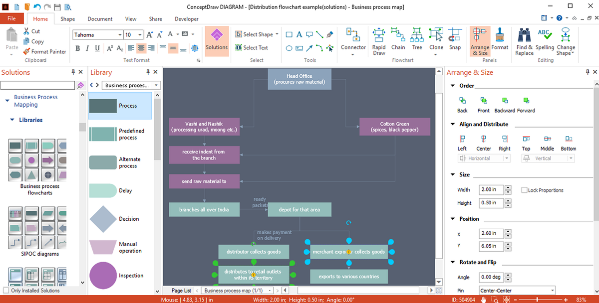The image size is (599, 303).
Task: Toggle Only Installed Solutions checkbox
Action: [5, 291]
